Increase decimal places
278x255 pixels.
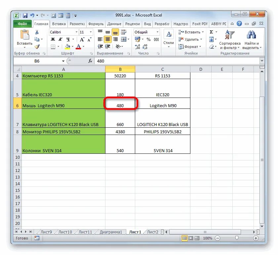138,47
